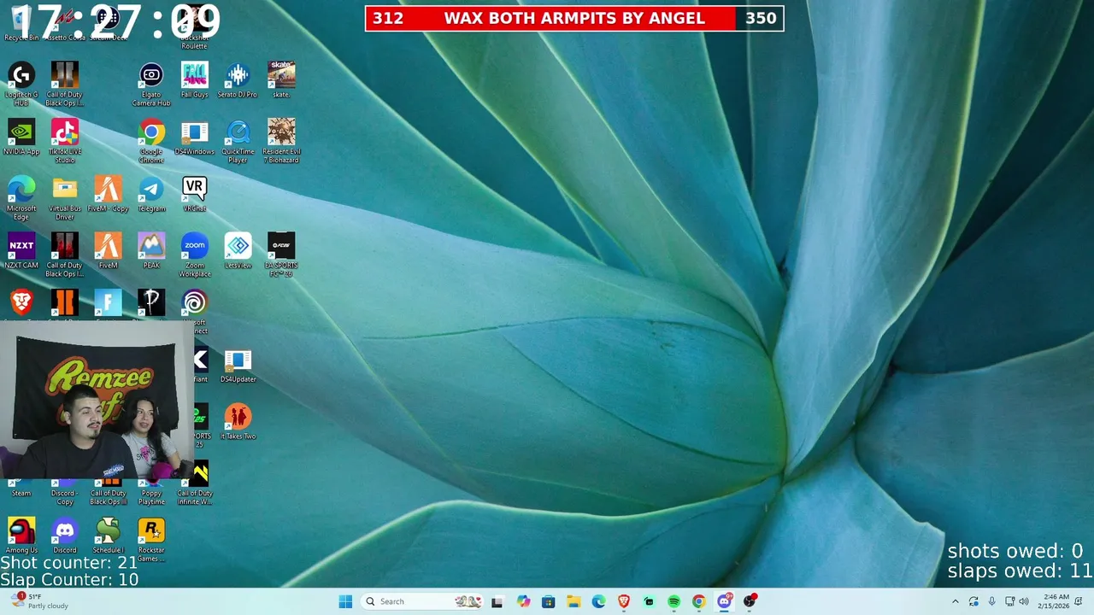1094x615 pixels.
Task: Select the FiveM - Copy shortcut
Action: click(108, 195)
